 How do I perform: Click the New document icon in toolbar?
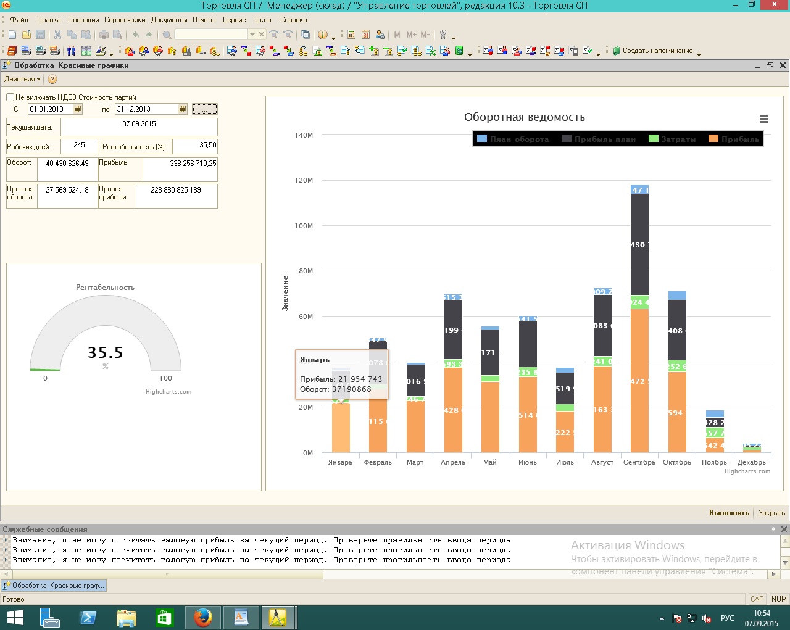click(x=12, y=35)
